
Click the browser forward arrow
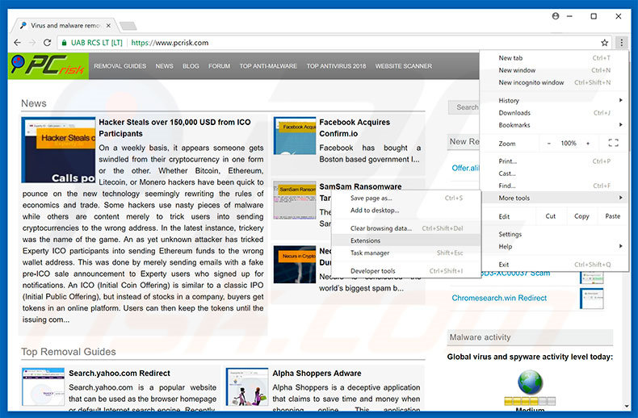click(32, 42)
